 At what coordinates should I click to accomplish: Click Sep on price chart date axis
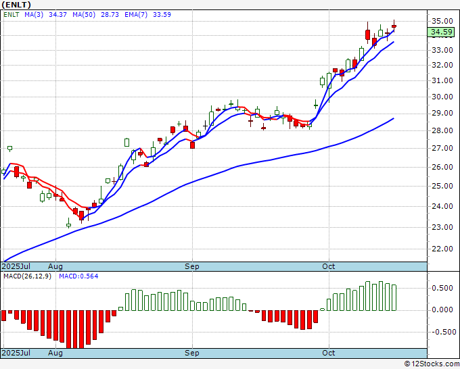pyautogui.click(x=192, y=266)
